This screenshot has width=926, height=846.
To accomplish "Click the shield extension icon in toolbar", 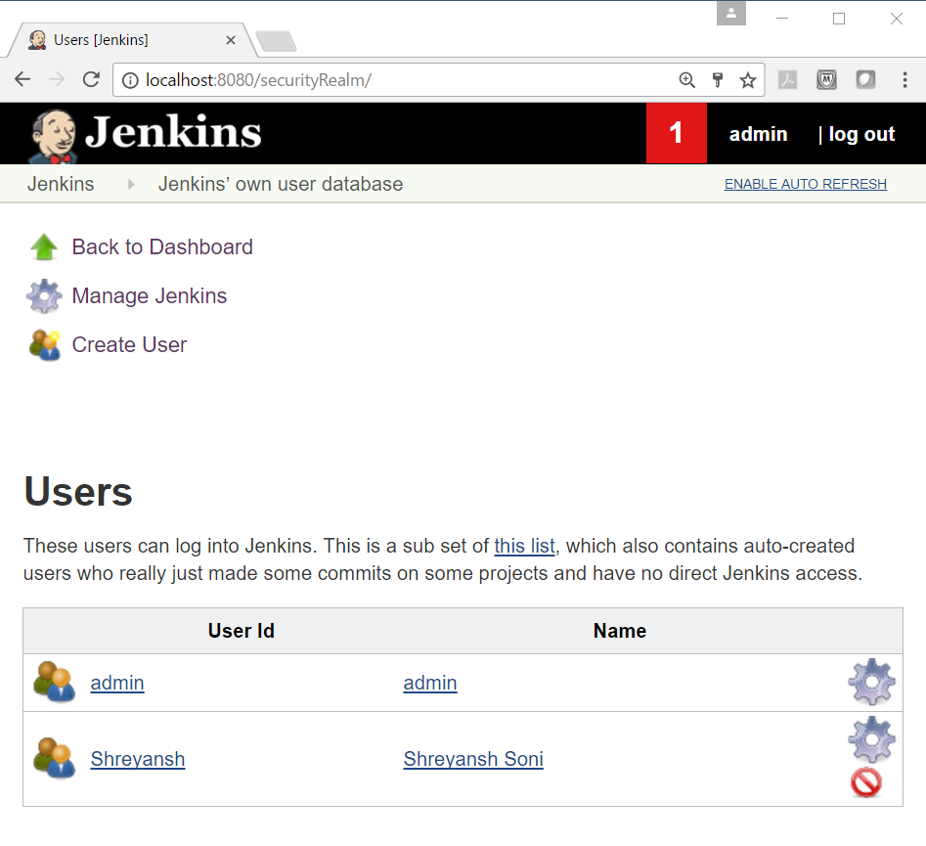I will tap(827, 79).
